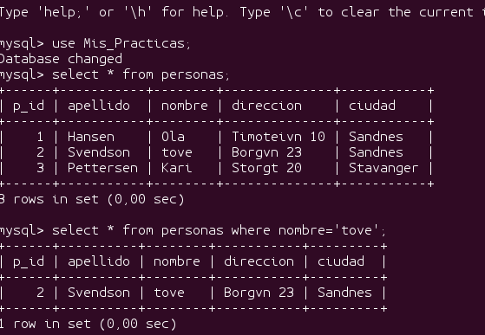Click the 'direccion' header in first table

click(x=266, y=106)
